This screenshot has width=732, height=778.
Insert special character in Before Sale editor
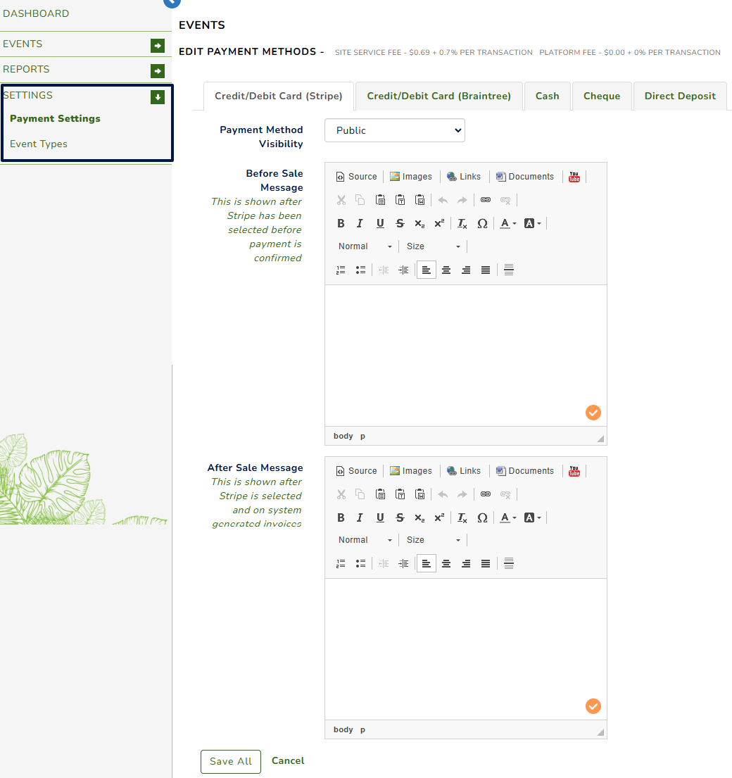tap(482, 223)
